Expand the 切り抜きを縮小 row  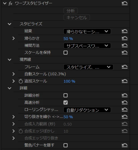coord(14,117)
